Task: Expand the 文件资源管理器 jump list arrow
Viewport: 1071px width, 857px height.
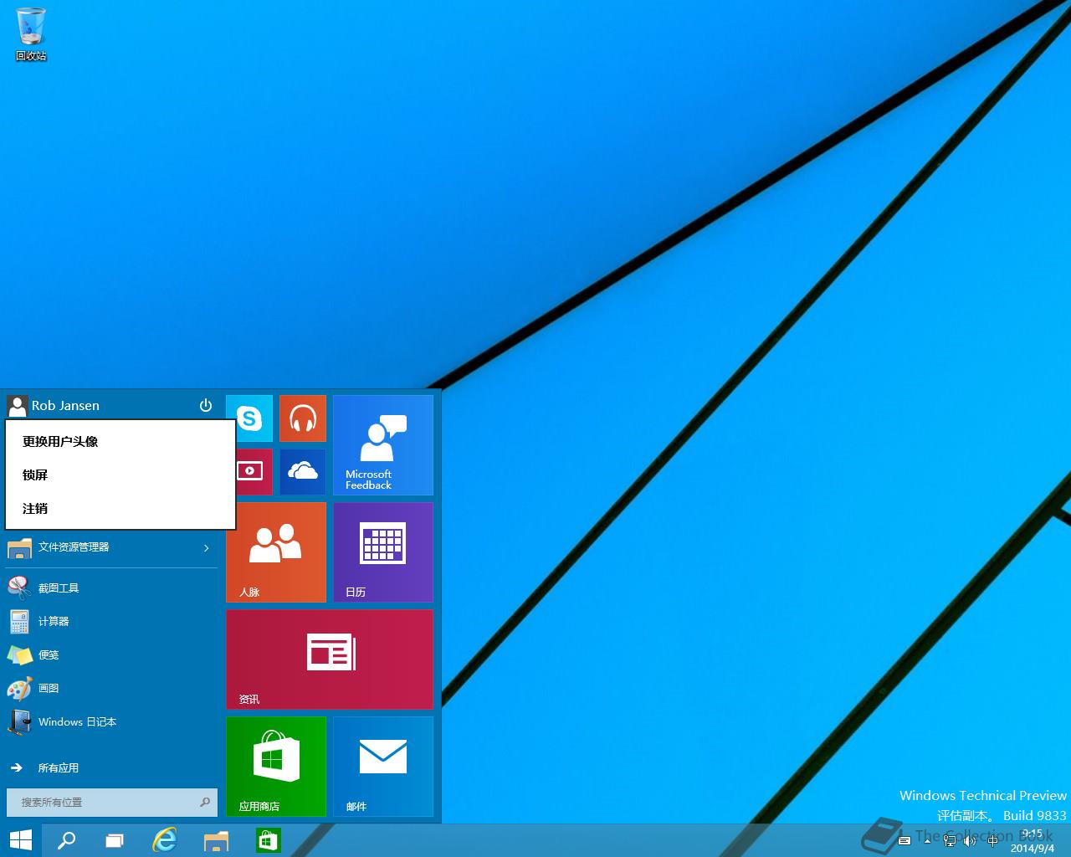Action: tap(207, 548)
